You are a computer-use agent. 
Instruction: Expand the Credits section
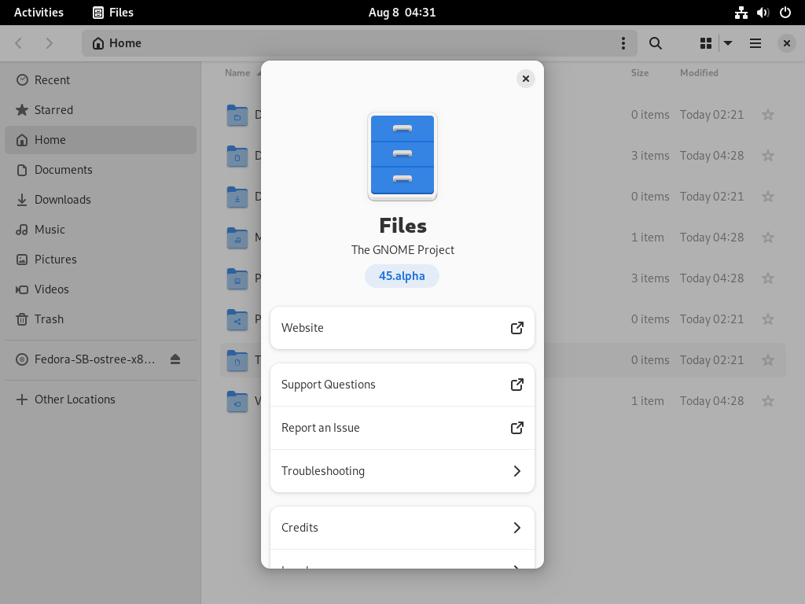tap(402, 528)
